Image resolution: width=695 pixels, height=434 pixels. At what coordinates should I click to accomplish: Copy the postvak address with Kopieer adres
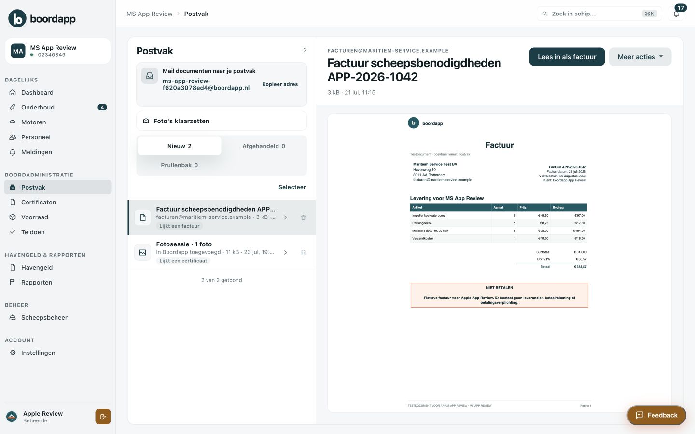tap(280, 84)
